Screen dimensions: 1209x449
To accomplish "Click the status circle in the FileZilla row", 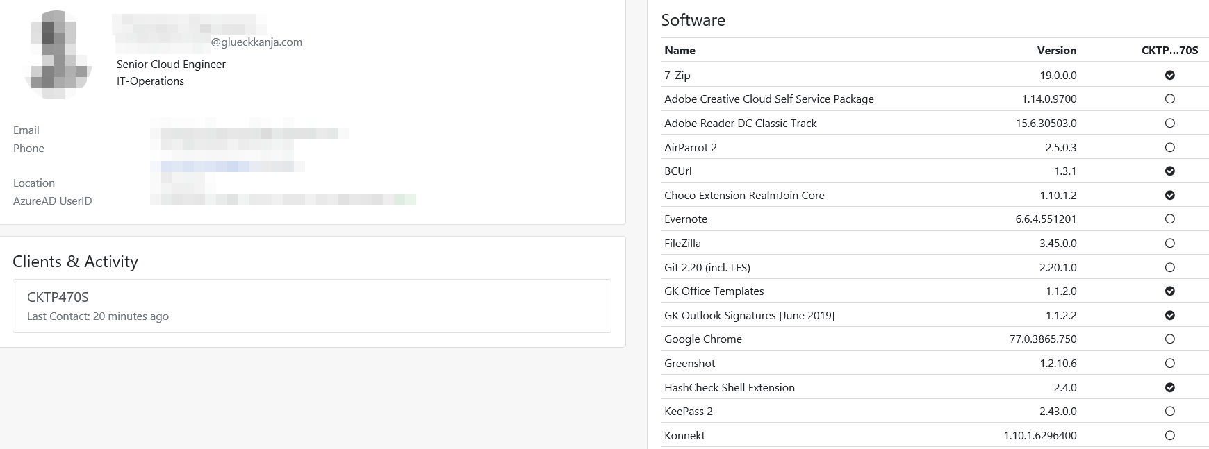I will coord(1170,243).
